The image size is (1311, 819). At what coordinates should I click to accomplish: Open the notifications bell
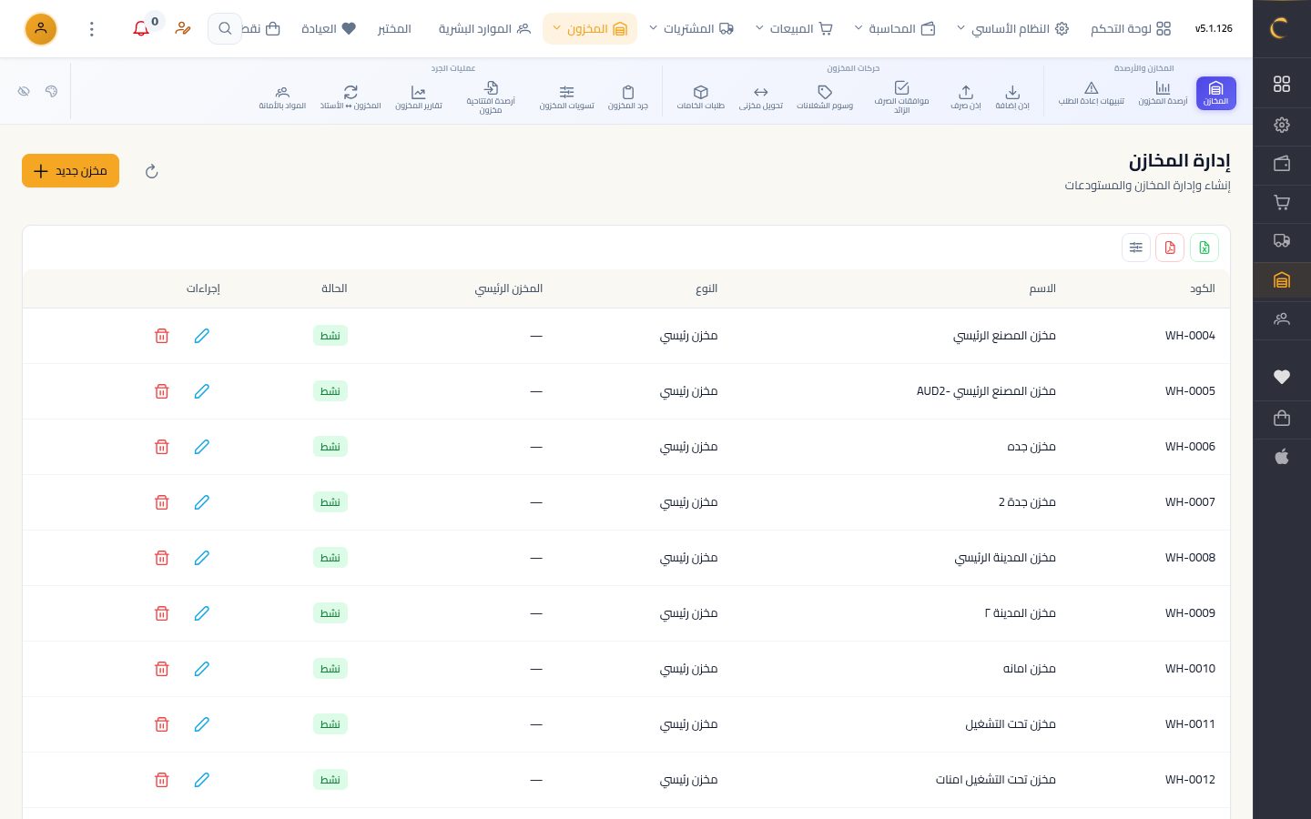click(141, 29)
